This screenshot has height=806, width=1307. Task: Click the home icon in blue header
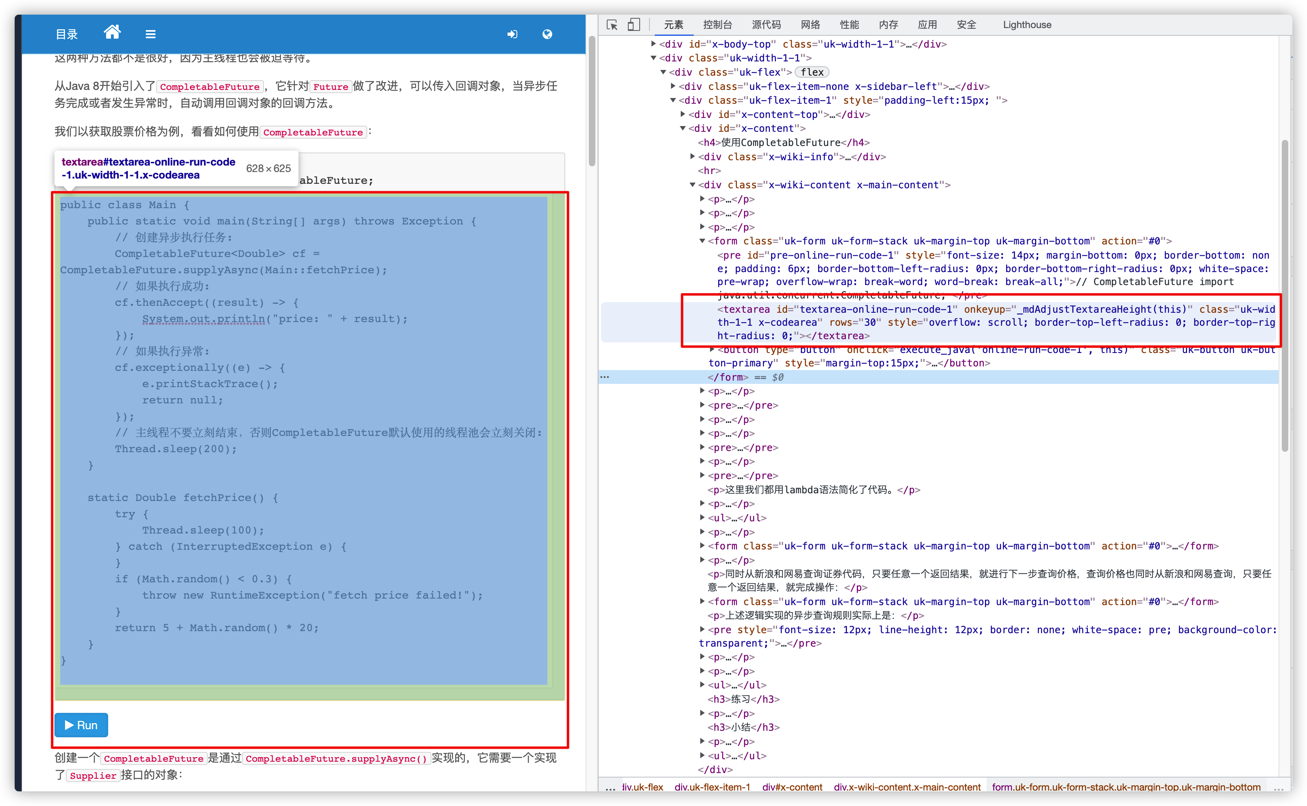[x=112, y=33]
